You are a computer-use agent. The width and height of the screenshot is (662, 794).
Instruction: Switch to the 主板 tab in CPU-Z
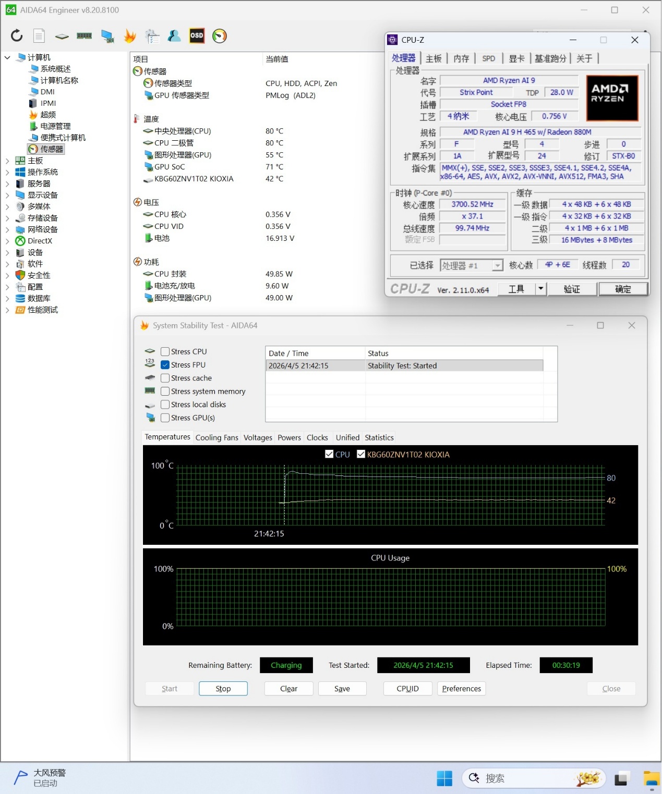click(x=434, y=58)
